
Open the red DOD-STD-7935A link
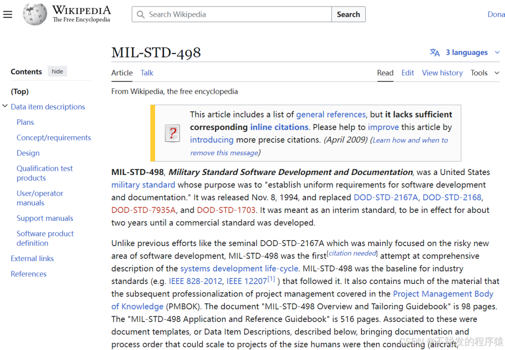click(144, 210)
